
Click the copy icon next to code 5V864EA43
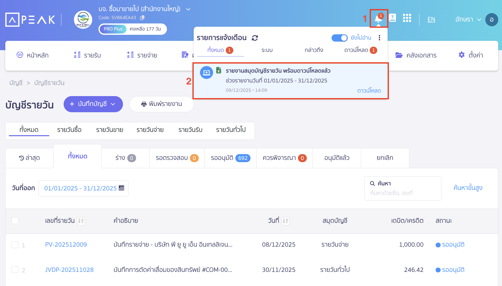coord(142,18)
